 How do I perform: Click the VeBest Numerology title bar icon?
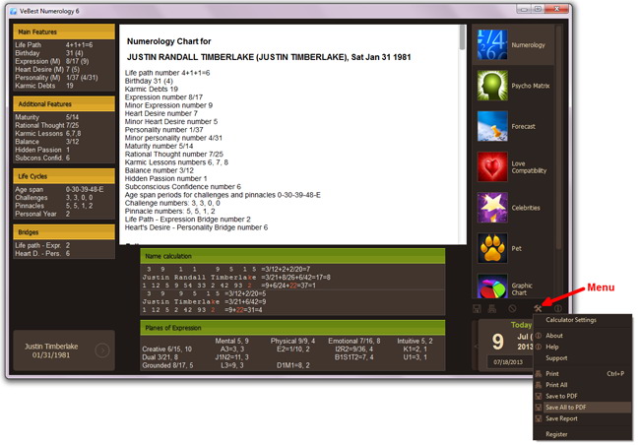point(14,11)
